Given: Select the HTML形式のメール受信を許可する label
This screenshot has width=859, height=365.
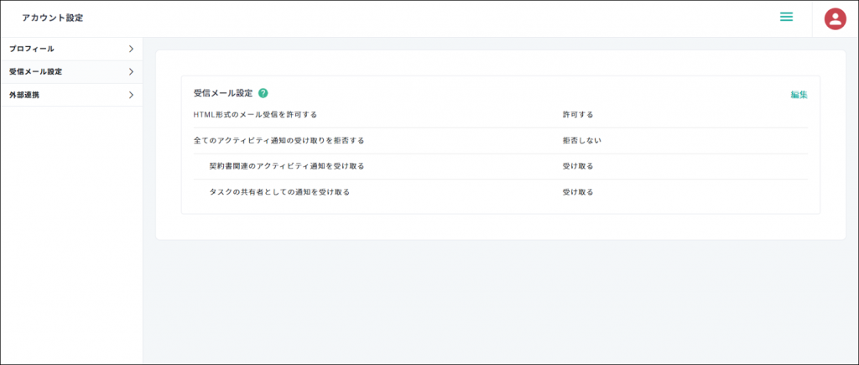Looking at the screenshot, I should pos(255,114).
